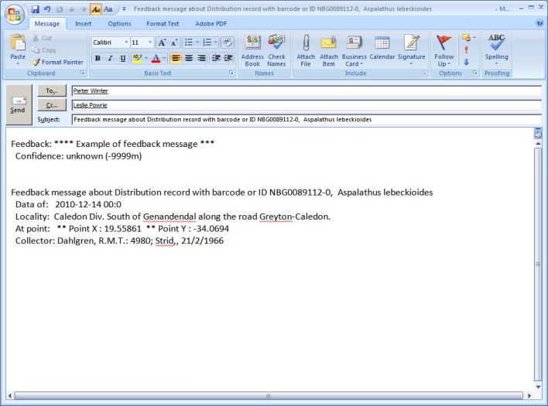Open the Options ribbon tab
Screen dimensions: 548x406
pos(119,24)
